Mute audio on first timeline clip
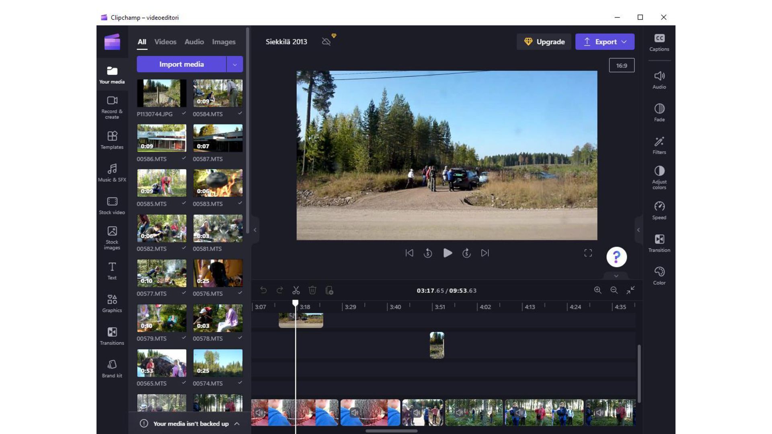 click(259, 413)
